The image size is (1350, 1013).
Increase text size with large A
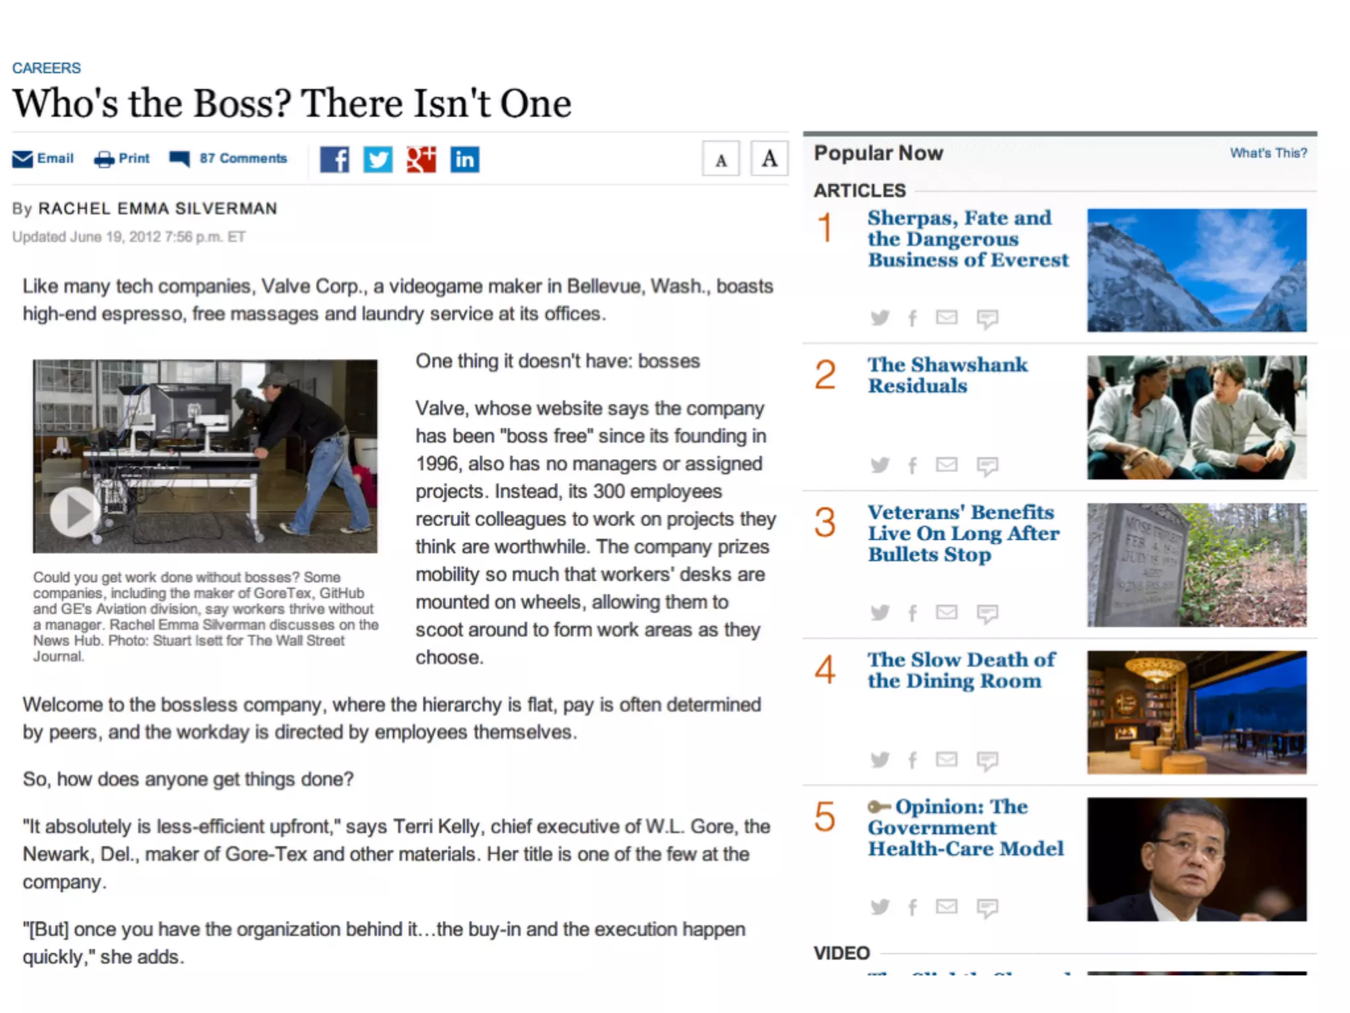click(x=769, y=159)
